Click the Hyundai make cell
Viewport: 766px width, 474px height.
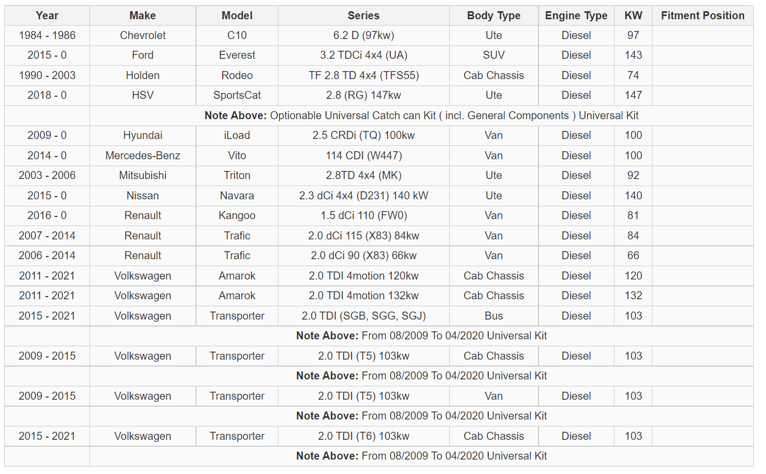point(142,135)
